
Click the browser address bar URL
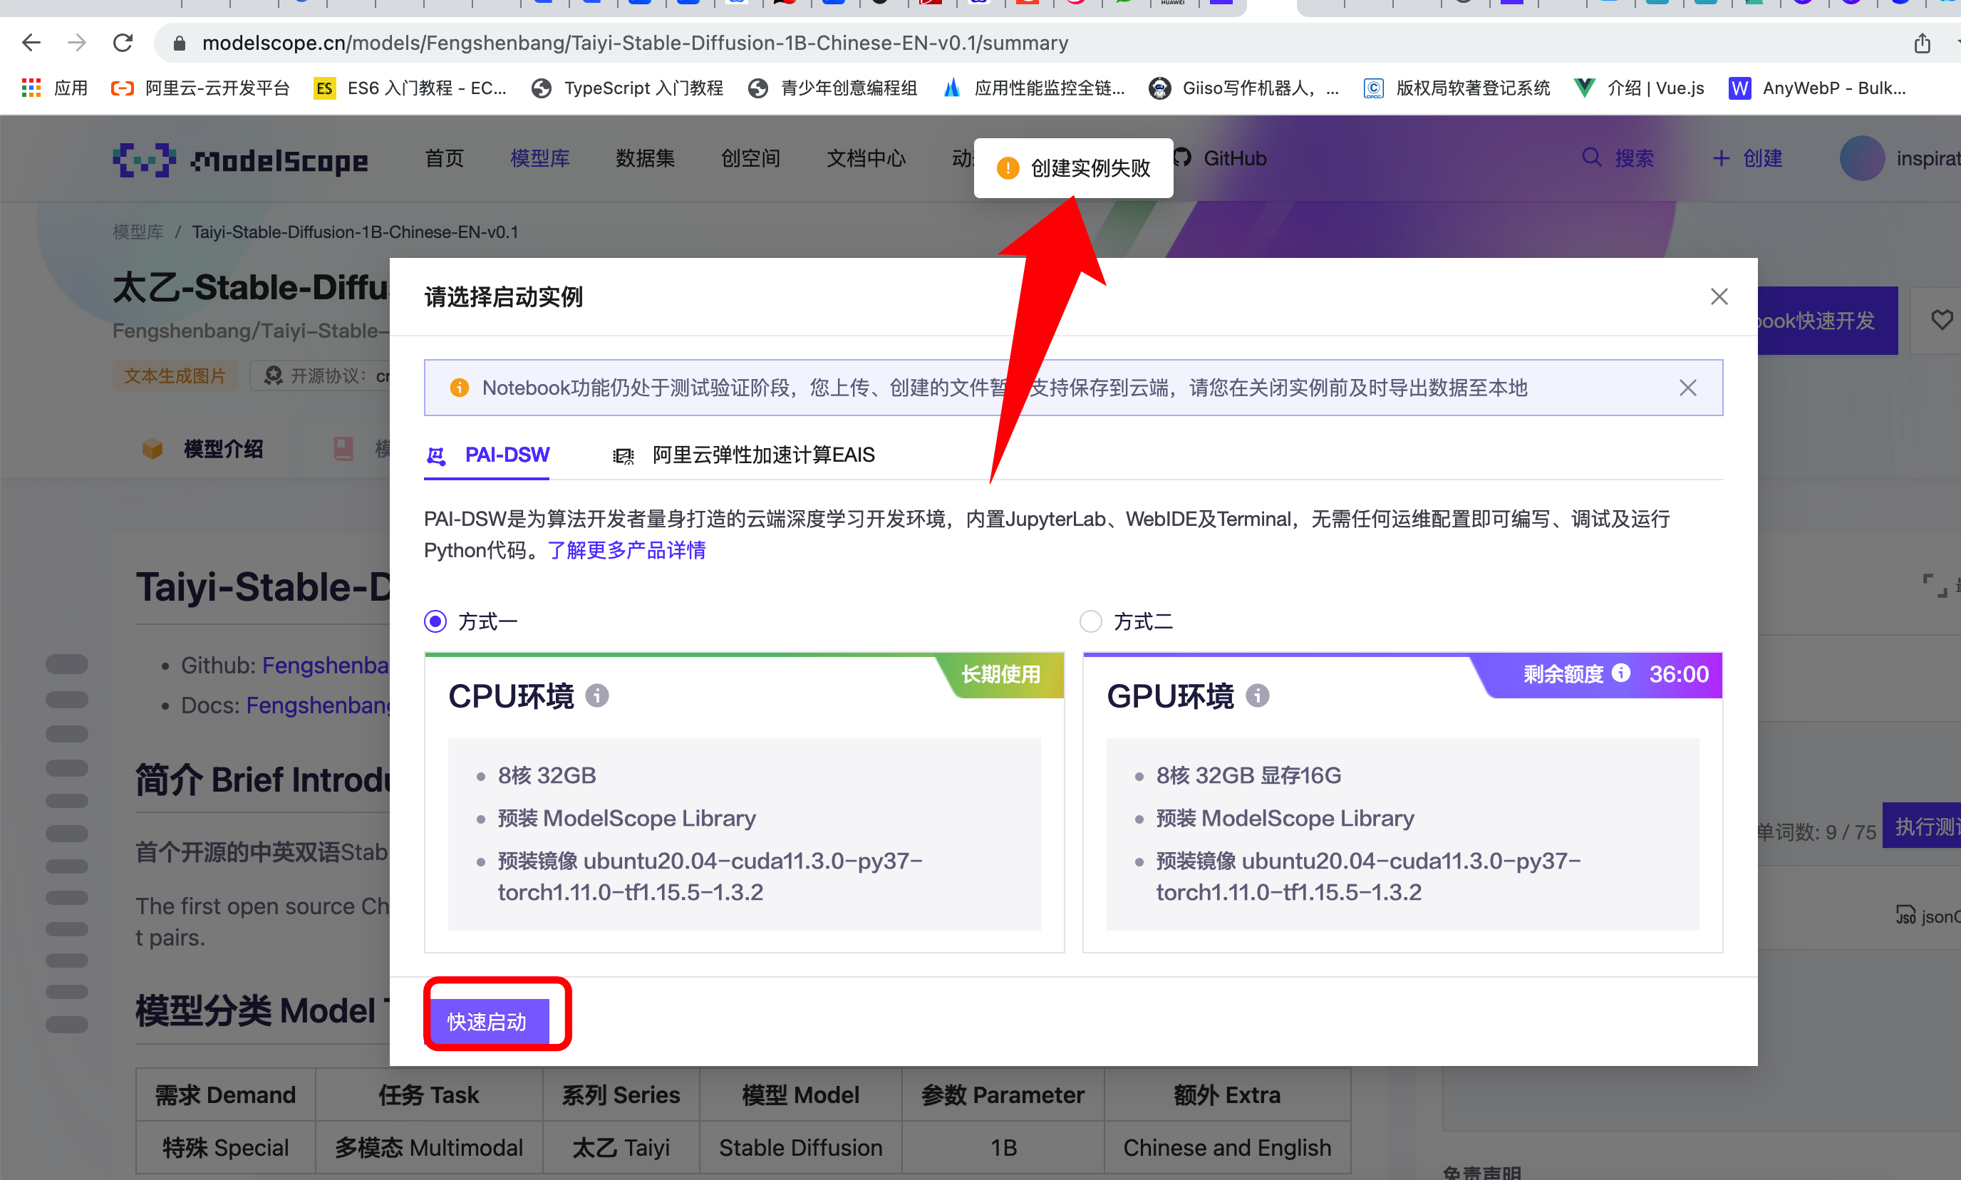click(635, 43)
